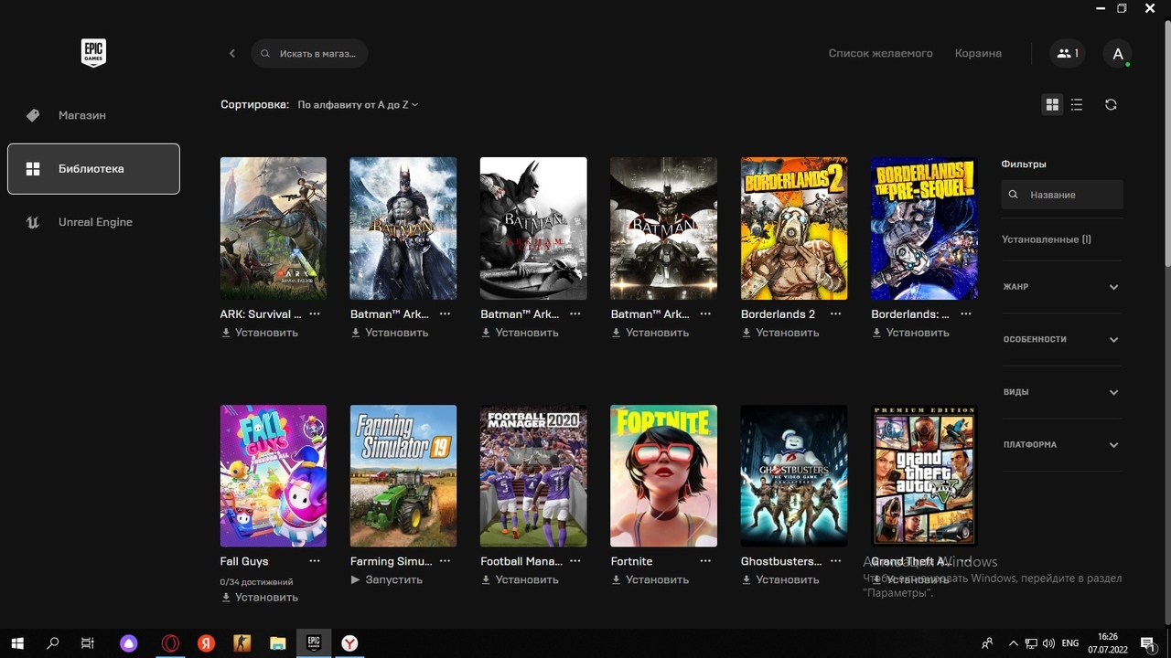Expand the ОСОБЕННОСТИ filter
The image size is (1171, 658).
(x=1061, y=339)
